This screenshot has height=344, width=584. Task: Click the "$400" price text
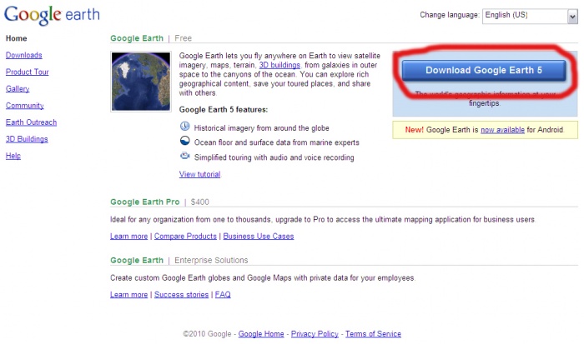[200, 202]
